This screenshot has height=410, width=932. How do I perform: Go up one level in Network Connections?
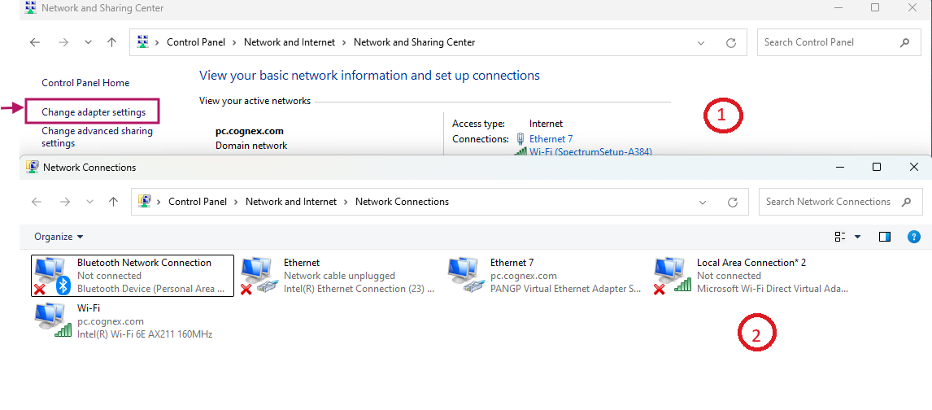tap(113, 202)
